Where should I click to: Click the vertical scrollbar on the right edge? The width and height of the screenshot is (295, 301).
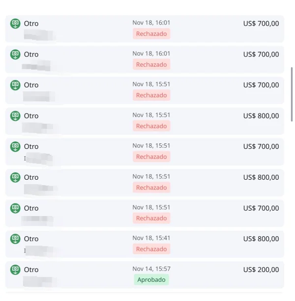click(292, 94)
